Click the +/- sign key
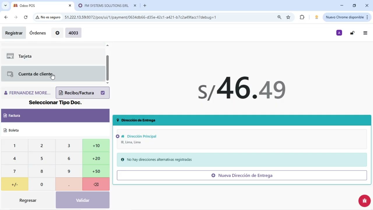The width and height of the screenshot is (373, 210). click(x=15, y=184)
